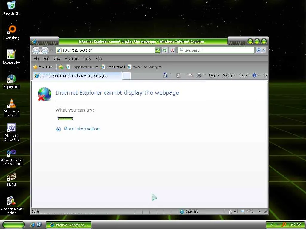Image resolution: width=306 pixels, height=229 pixels.
Task: Select the MyPal desktop shortcut
Action: pyautogui.click(x=11, y=179)
